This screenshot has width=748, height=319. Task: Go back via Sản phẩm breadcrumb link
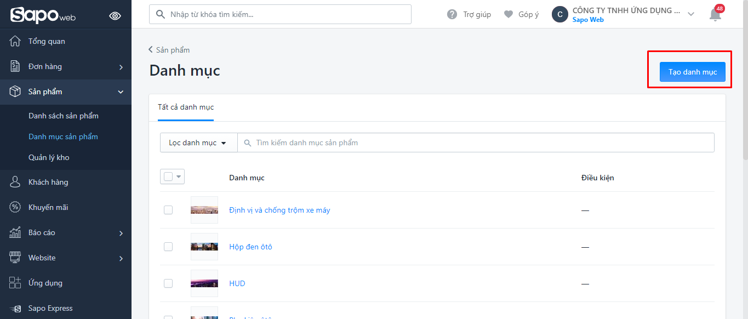click(x=169, y=50)
